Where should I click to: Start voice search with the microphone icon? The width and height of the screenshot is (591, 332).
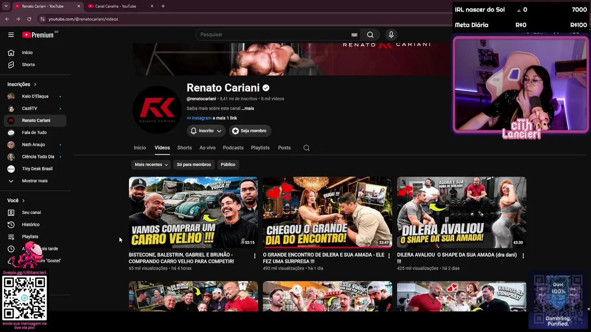(x=391, y=35)
